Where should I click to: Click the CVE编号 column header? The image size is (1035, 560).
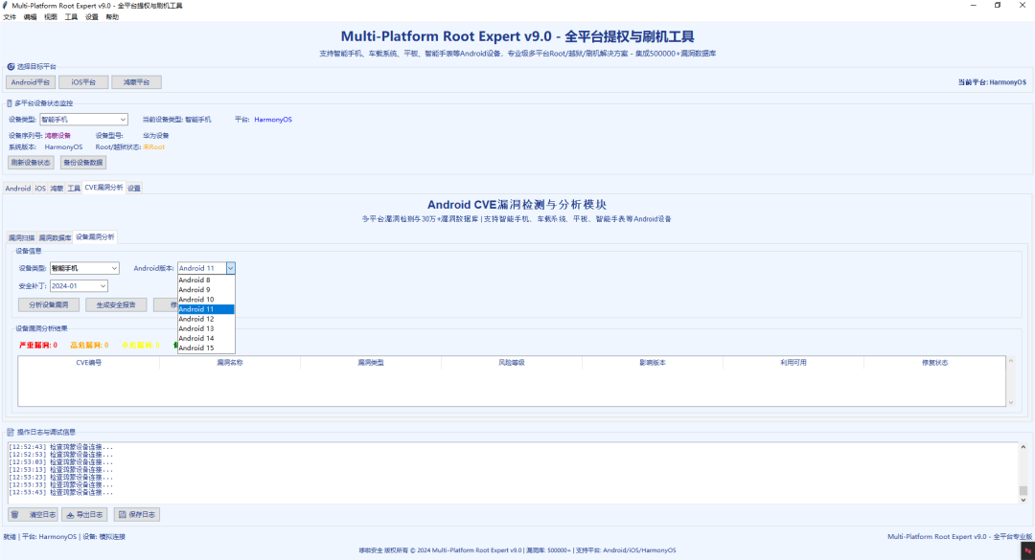point(88,363)
